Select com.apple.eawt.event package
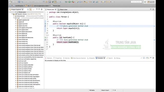This screenshot has height=92, width=164. [25, 32]
